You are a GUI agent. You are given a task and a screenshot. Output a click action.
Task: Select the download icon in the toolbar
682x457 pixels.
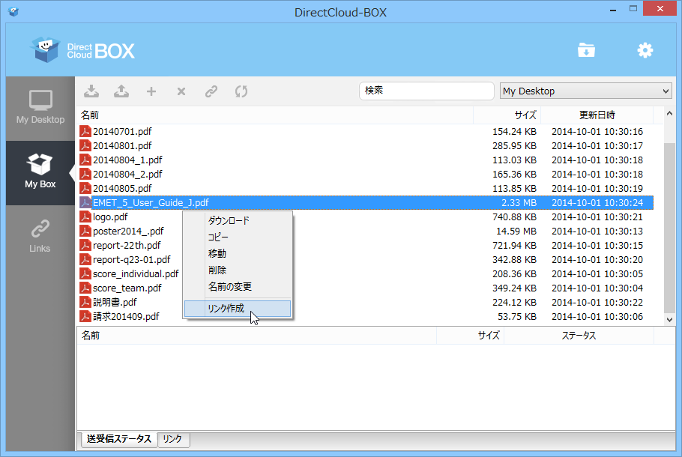point(91,91)
